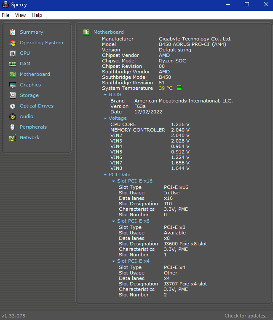
Task: Click the Peripherals mouse icon
Action: click(13, 127)
